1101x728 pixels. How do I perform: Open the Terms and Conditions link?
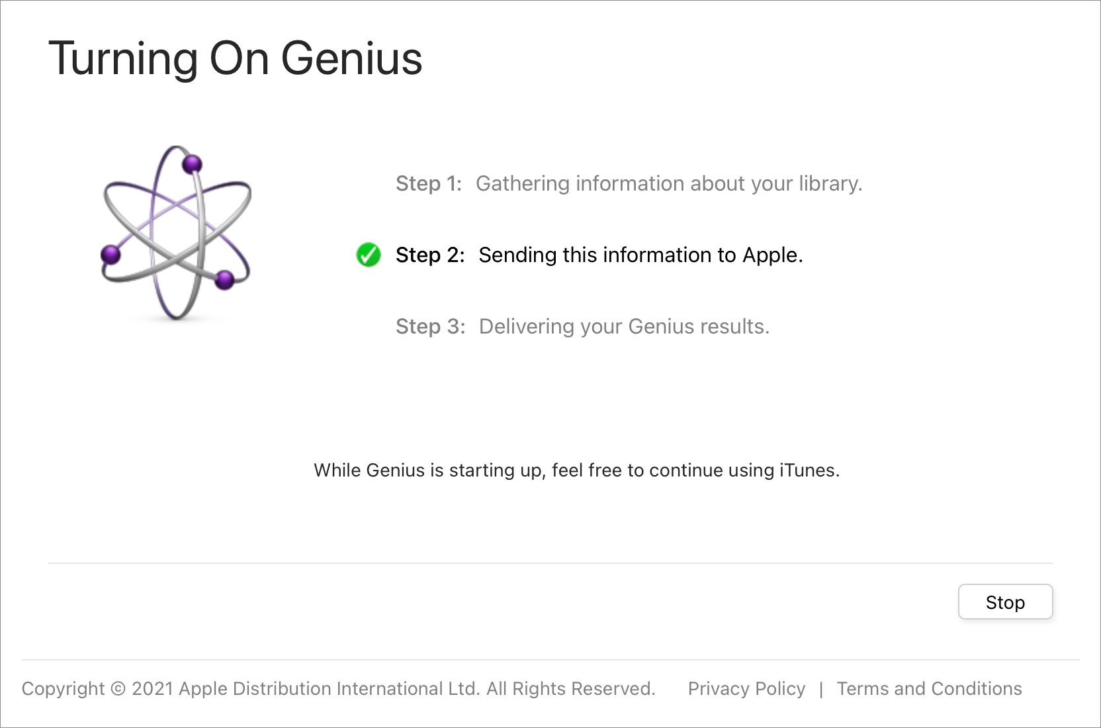coord(929,688)
